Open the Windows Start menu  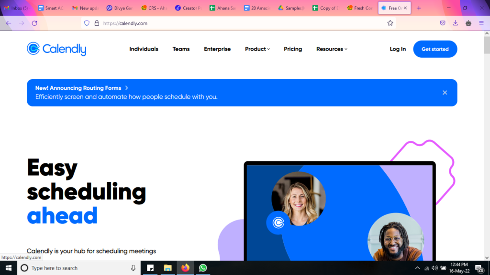coord(9,268)
